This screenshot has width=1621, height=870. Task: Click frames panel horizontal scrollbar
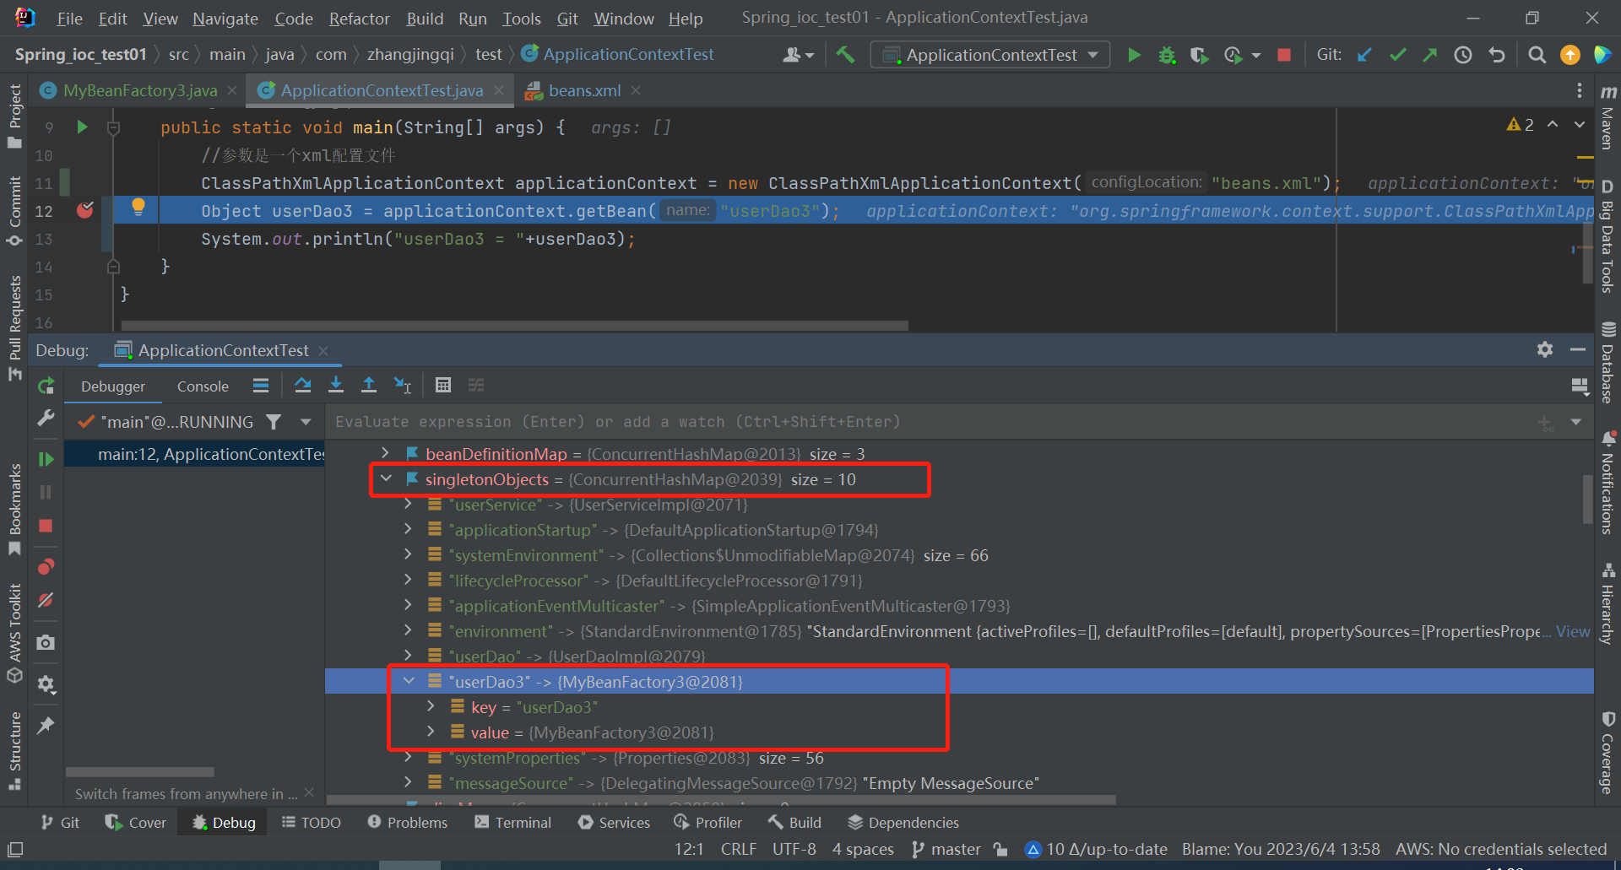140,772
